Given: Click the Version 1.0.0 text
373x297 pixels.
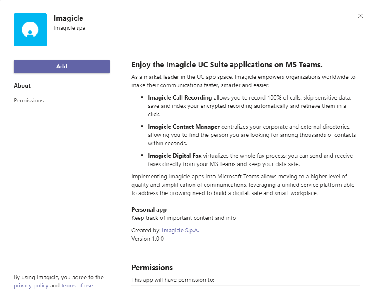Looking at the screenshot, I should [148, 239].
